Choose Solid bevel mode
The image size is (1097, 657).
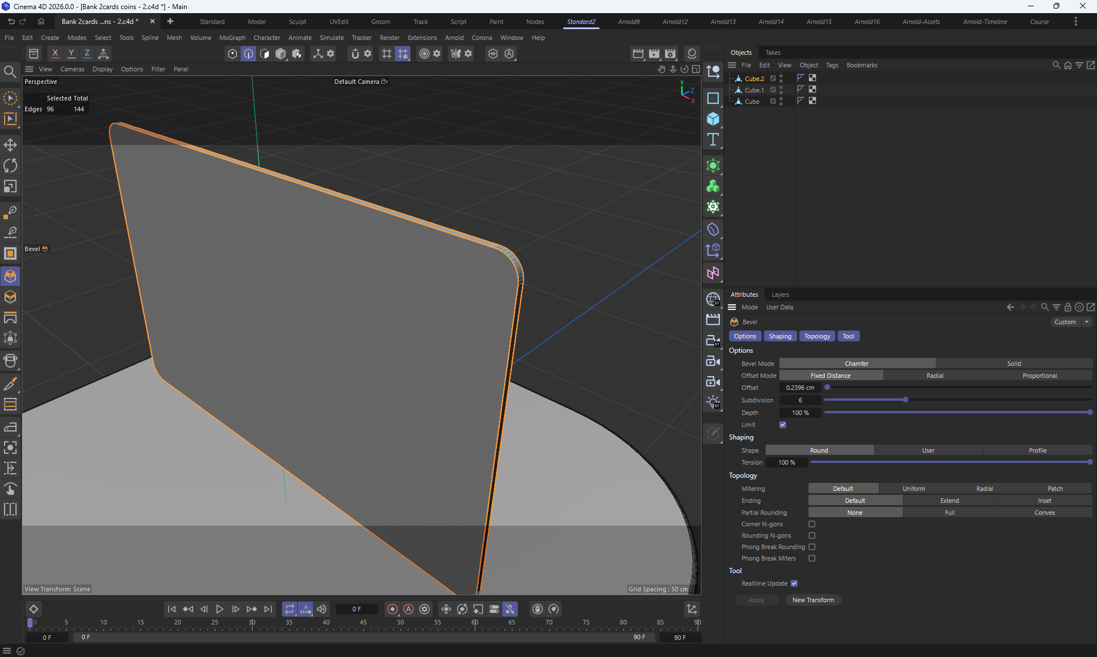click(x=1014, y=364)
